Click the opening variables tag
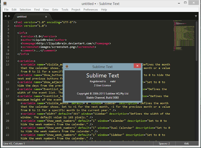 click(x=26, y=61)
